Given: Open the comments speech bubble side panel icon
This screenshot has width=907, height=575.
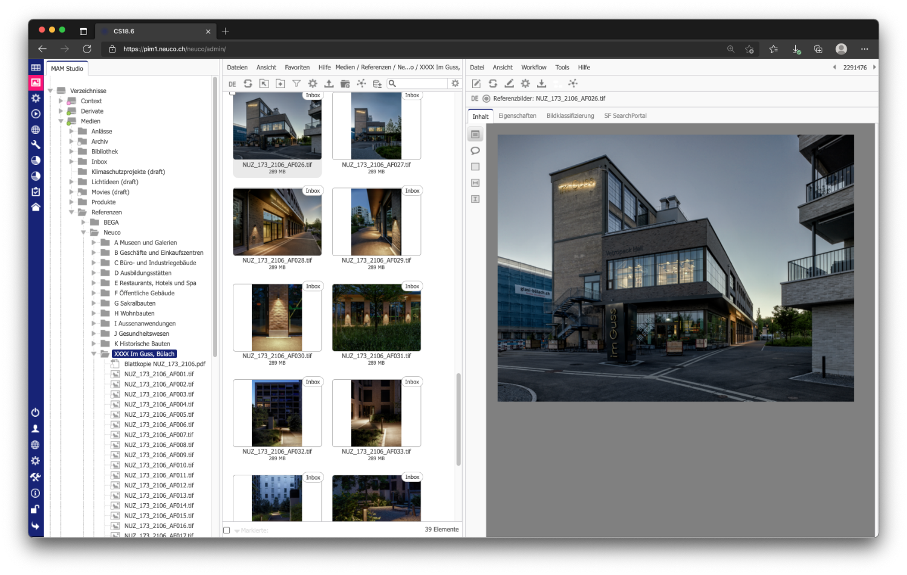Looking at the screenshot, I should (x=475, y=151).
